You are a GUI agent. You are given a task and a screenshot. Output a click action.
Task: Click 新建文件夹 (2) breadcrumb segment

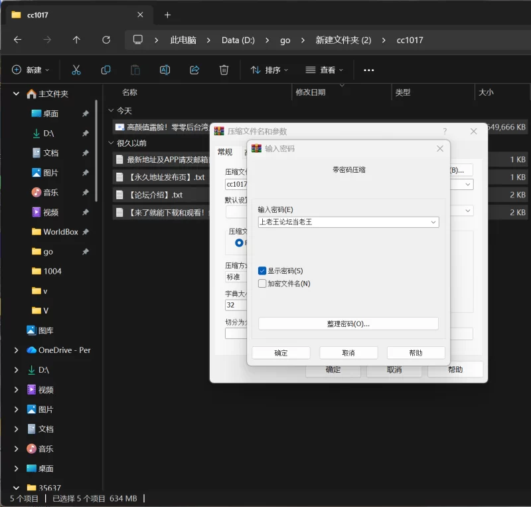(x=343, y=40)
